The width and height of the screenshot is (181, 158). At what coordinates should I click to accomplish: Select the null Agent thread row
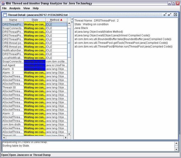(x=35, y=65)
